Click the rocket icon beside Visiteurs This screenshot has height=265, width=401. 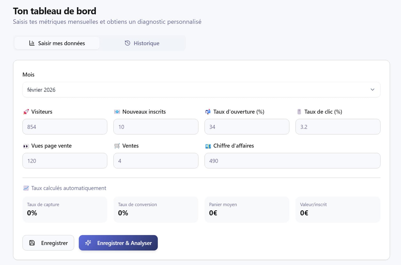pyautogui.click(x=26, y=112)
